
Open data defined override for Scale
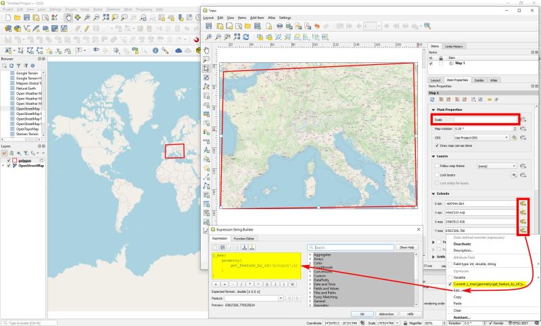click(523, 119)
